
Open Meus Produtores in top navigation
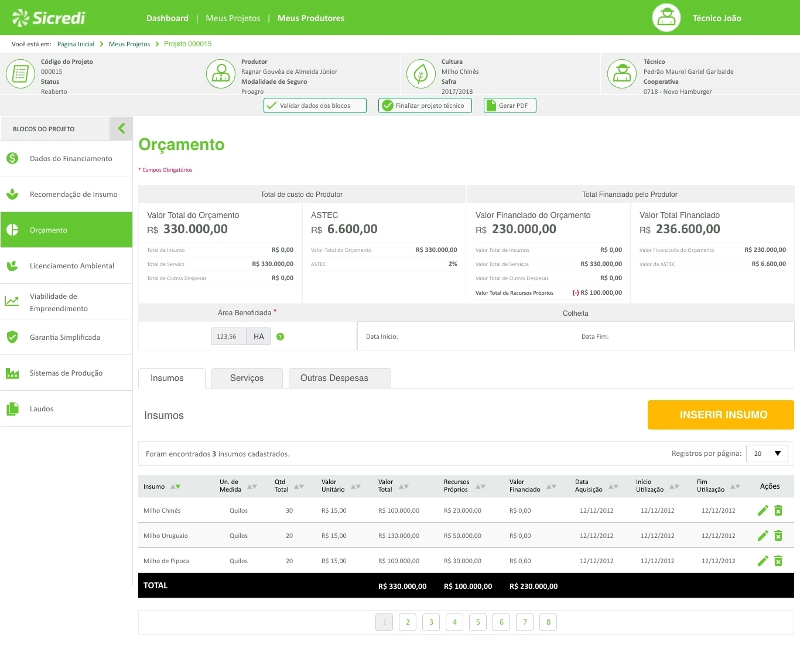(311, 18)
